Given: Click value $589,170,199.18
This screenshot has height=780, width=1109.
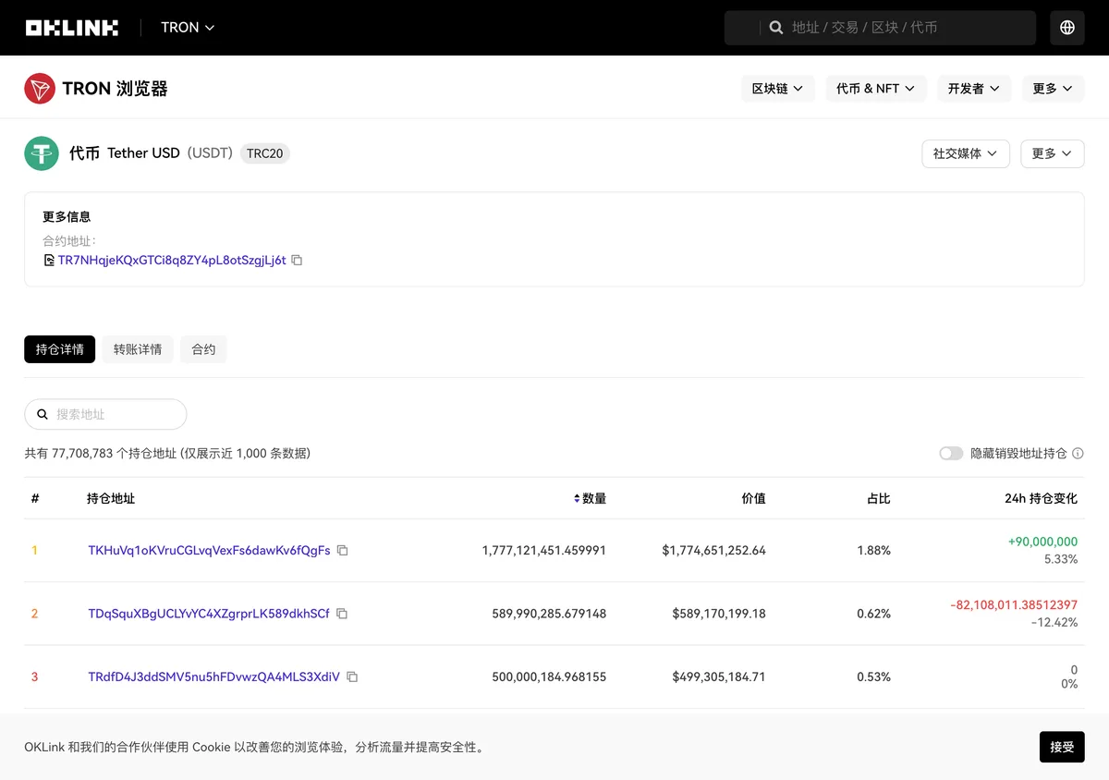Looking at the screenshot, I should tap(719, 614).
